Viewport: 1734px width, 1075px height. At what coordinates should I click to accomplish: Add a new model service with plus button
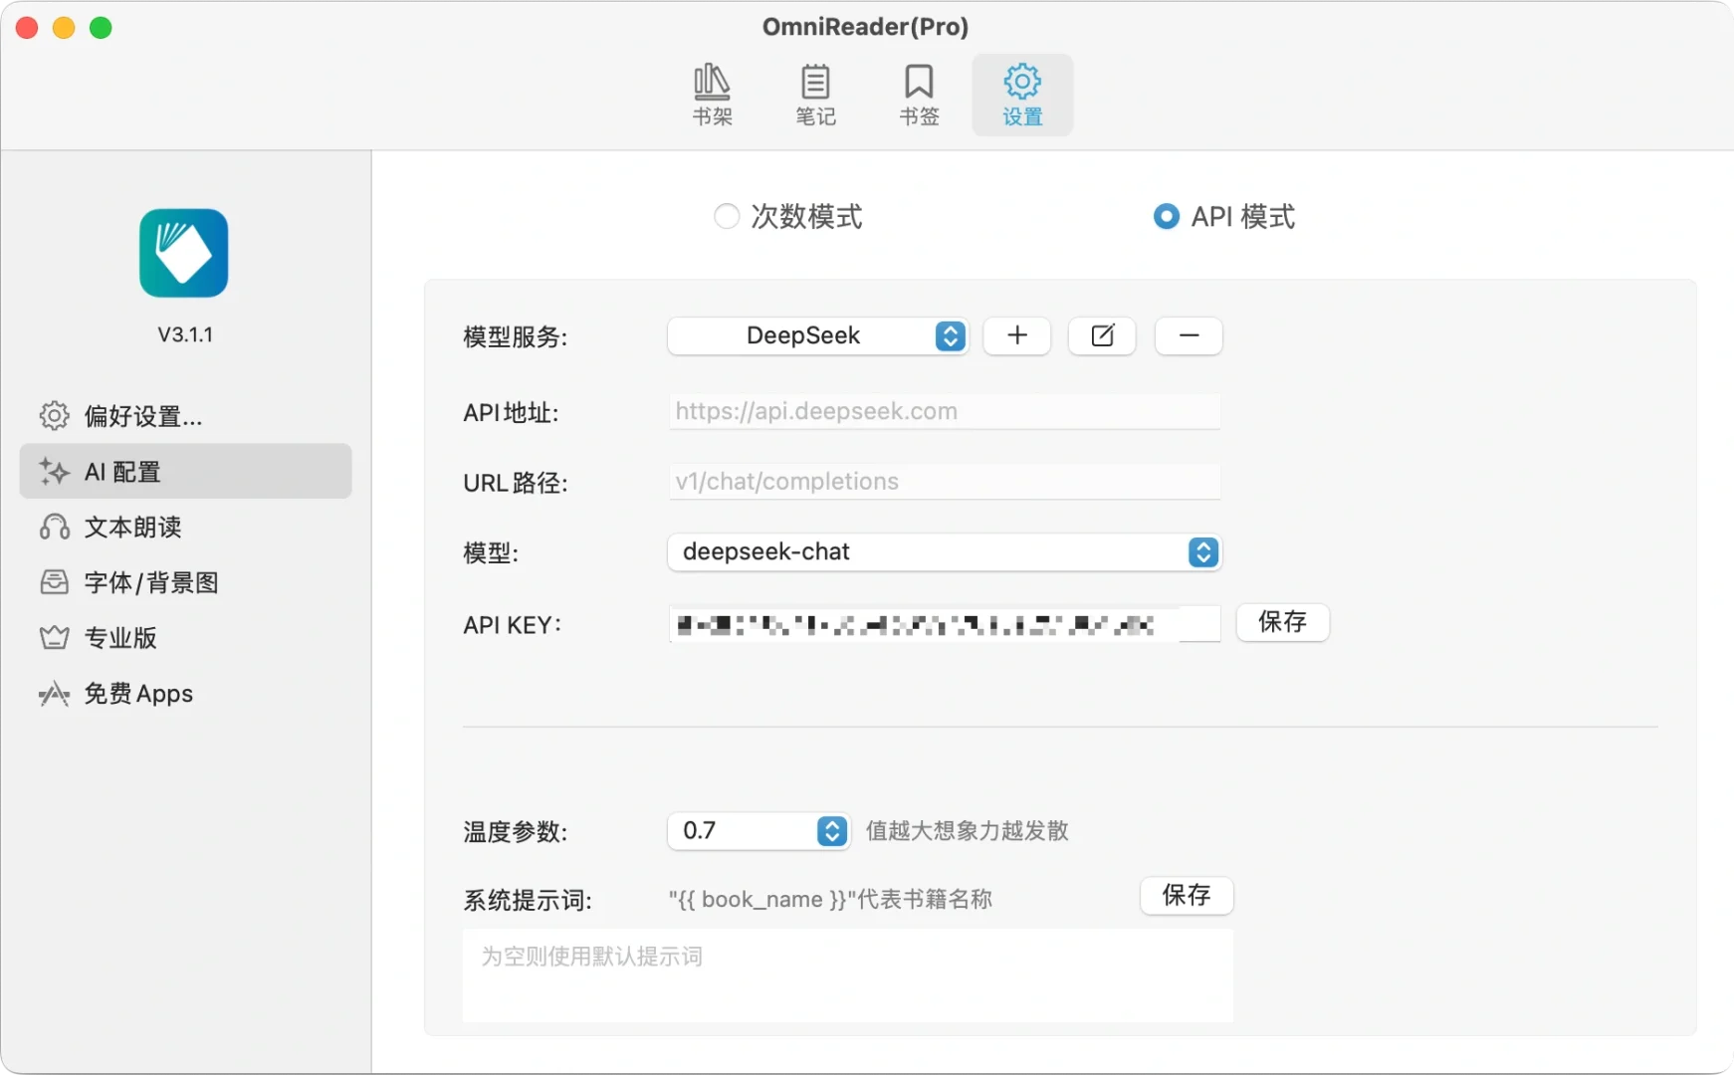click(1016, 335)
